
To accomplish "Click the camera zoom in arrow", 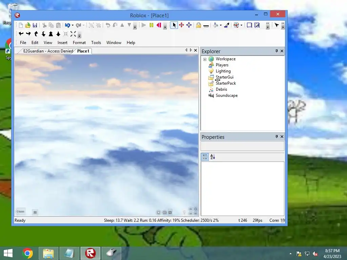I will click(51, 34).
